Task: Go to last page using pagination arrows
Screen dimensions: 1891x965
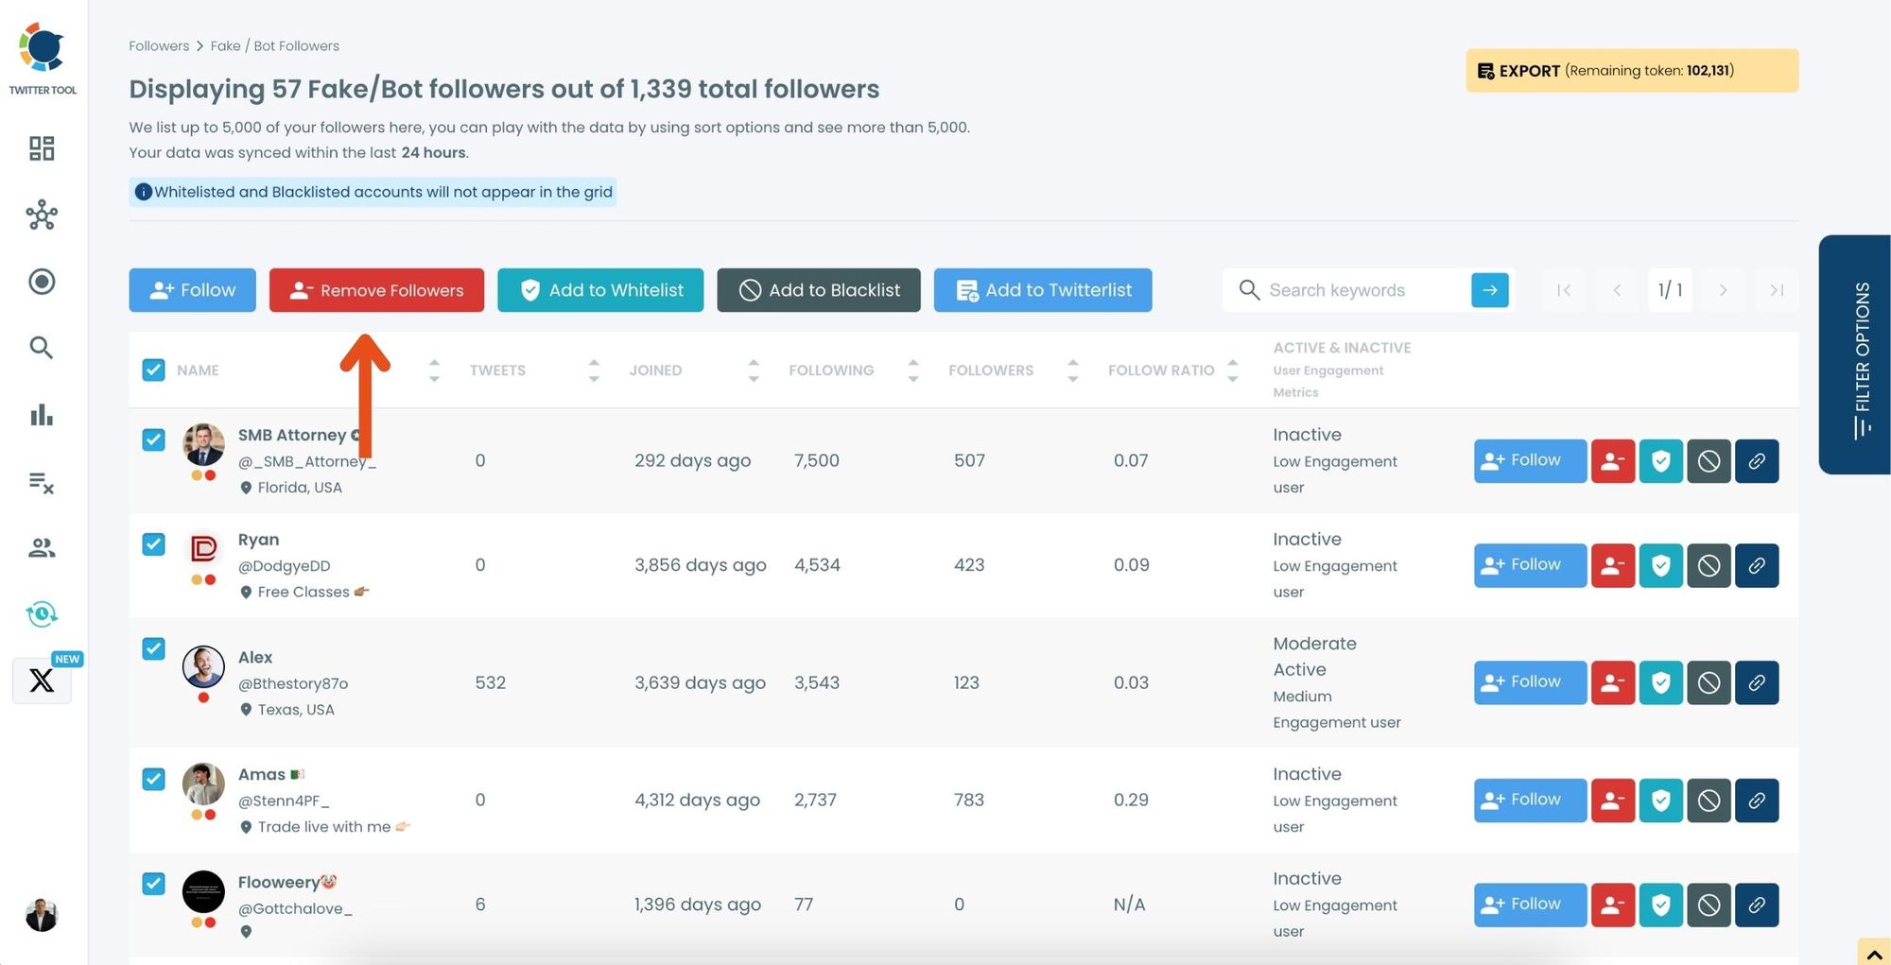Action: click(x=1777, y=290)
